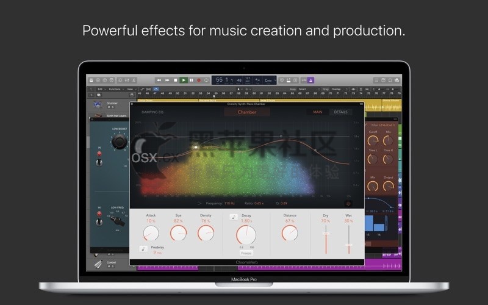Toggle the count-in button beside metronome

click(x=304, y=80)
